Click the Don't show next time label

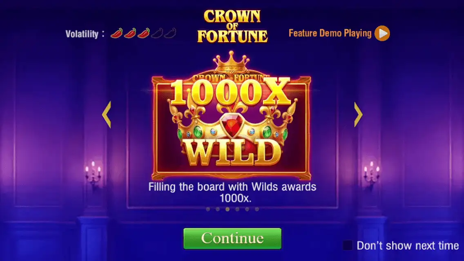pos(408,246)
